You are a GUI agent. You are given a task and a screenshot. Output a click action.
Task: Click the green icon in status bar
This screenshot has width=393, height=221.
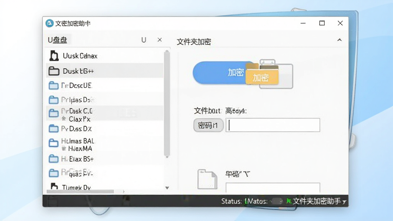[x=289, y=201]
